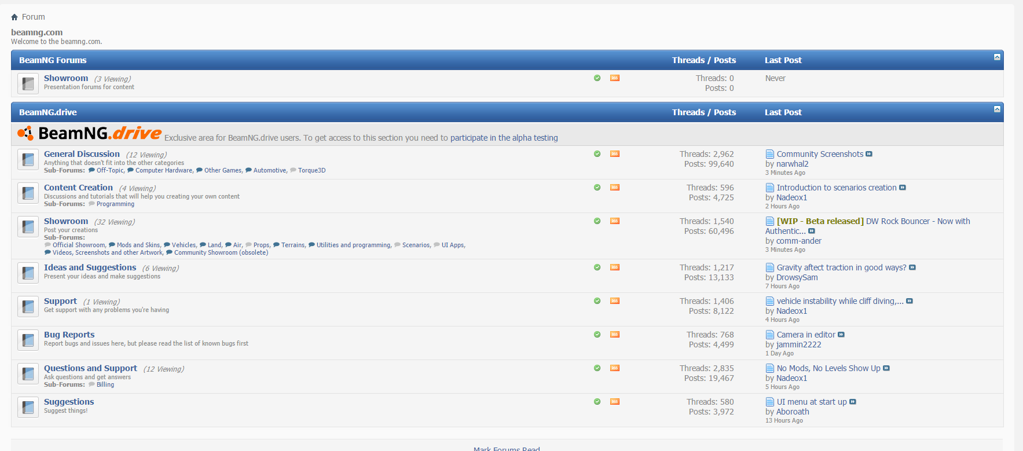View narwhal2 user profile
The image size is (1023, 451).
(792, 164)
